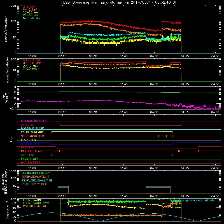Click the Degrees or % axis title
224x224 pixels.
pos(7,210)
